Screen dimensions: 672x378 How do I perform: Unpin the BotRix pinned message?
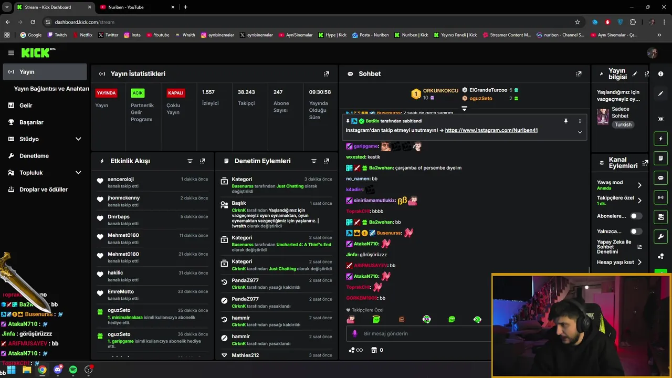(566, 121)
